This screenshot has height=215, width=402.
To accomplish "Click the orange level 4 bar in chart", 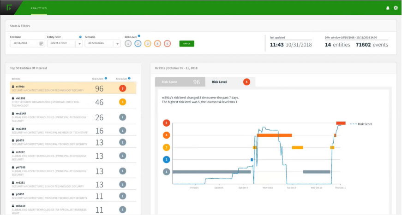I will (274, 135).
